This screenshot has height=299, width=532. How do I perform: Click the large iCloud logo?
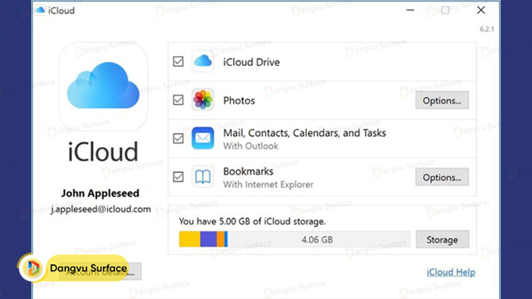click(x=103, y=87)
